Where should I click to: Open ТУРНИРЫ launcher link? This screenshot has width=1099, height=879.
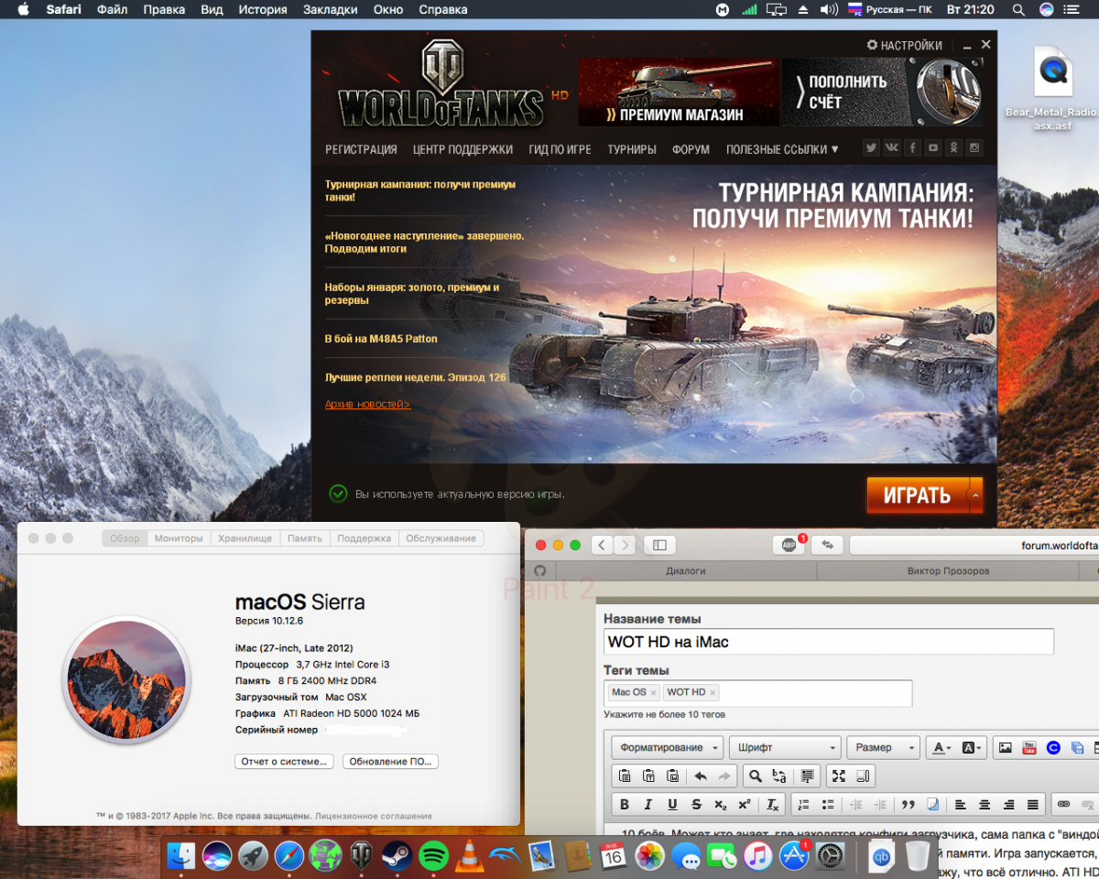point(632,149)
